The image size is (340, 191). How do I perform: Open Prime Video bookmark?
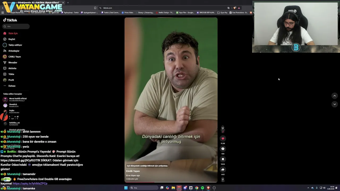pos(127,12)
